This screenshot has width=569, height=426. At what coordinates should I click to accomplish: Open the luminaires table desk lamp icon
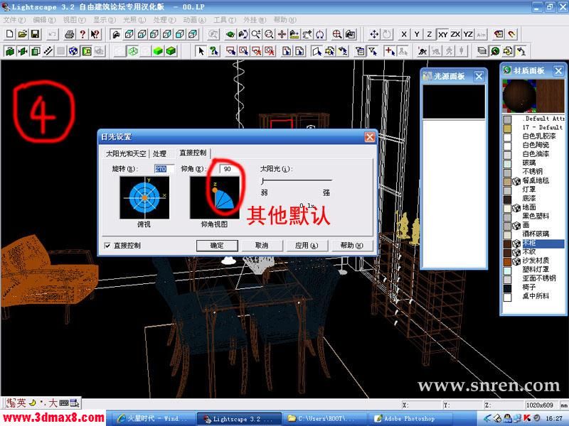click(x=521, y=51)
